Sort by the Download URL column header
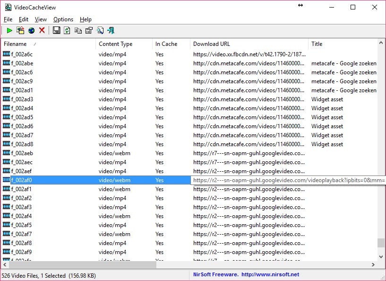The height and width of the screenshot is (281, 386). coord(248,44)
